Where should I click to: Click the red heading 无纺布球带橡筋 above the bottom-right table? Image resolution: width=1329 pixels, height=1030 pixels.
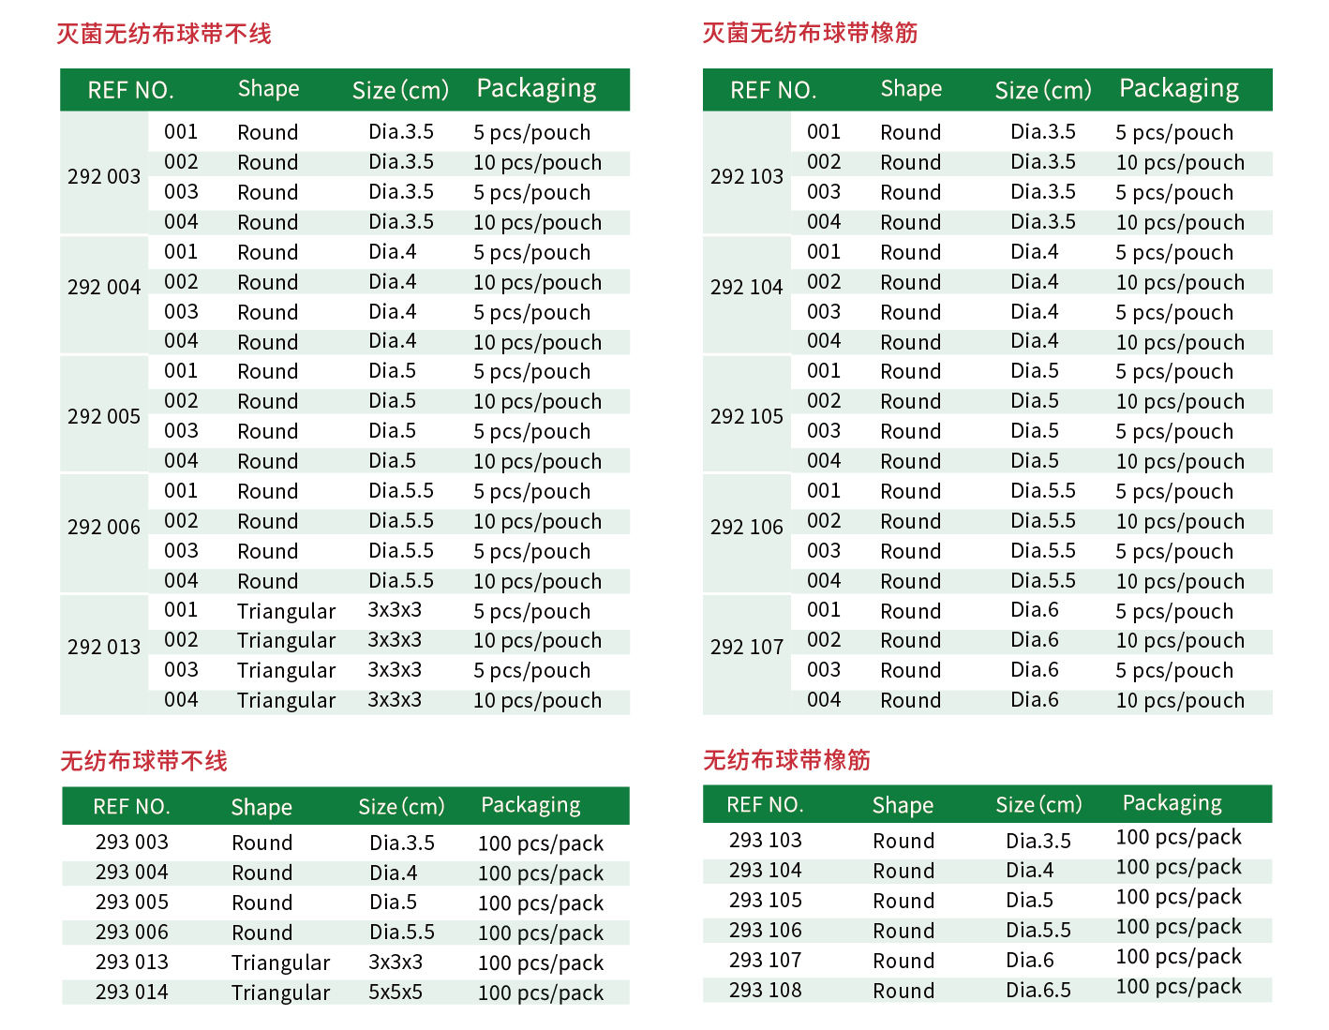tap(786, 760)
